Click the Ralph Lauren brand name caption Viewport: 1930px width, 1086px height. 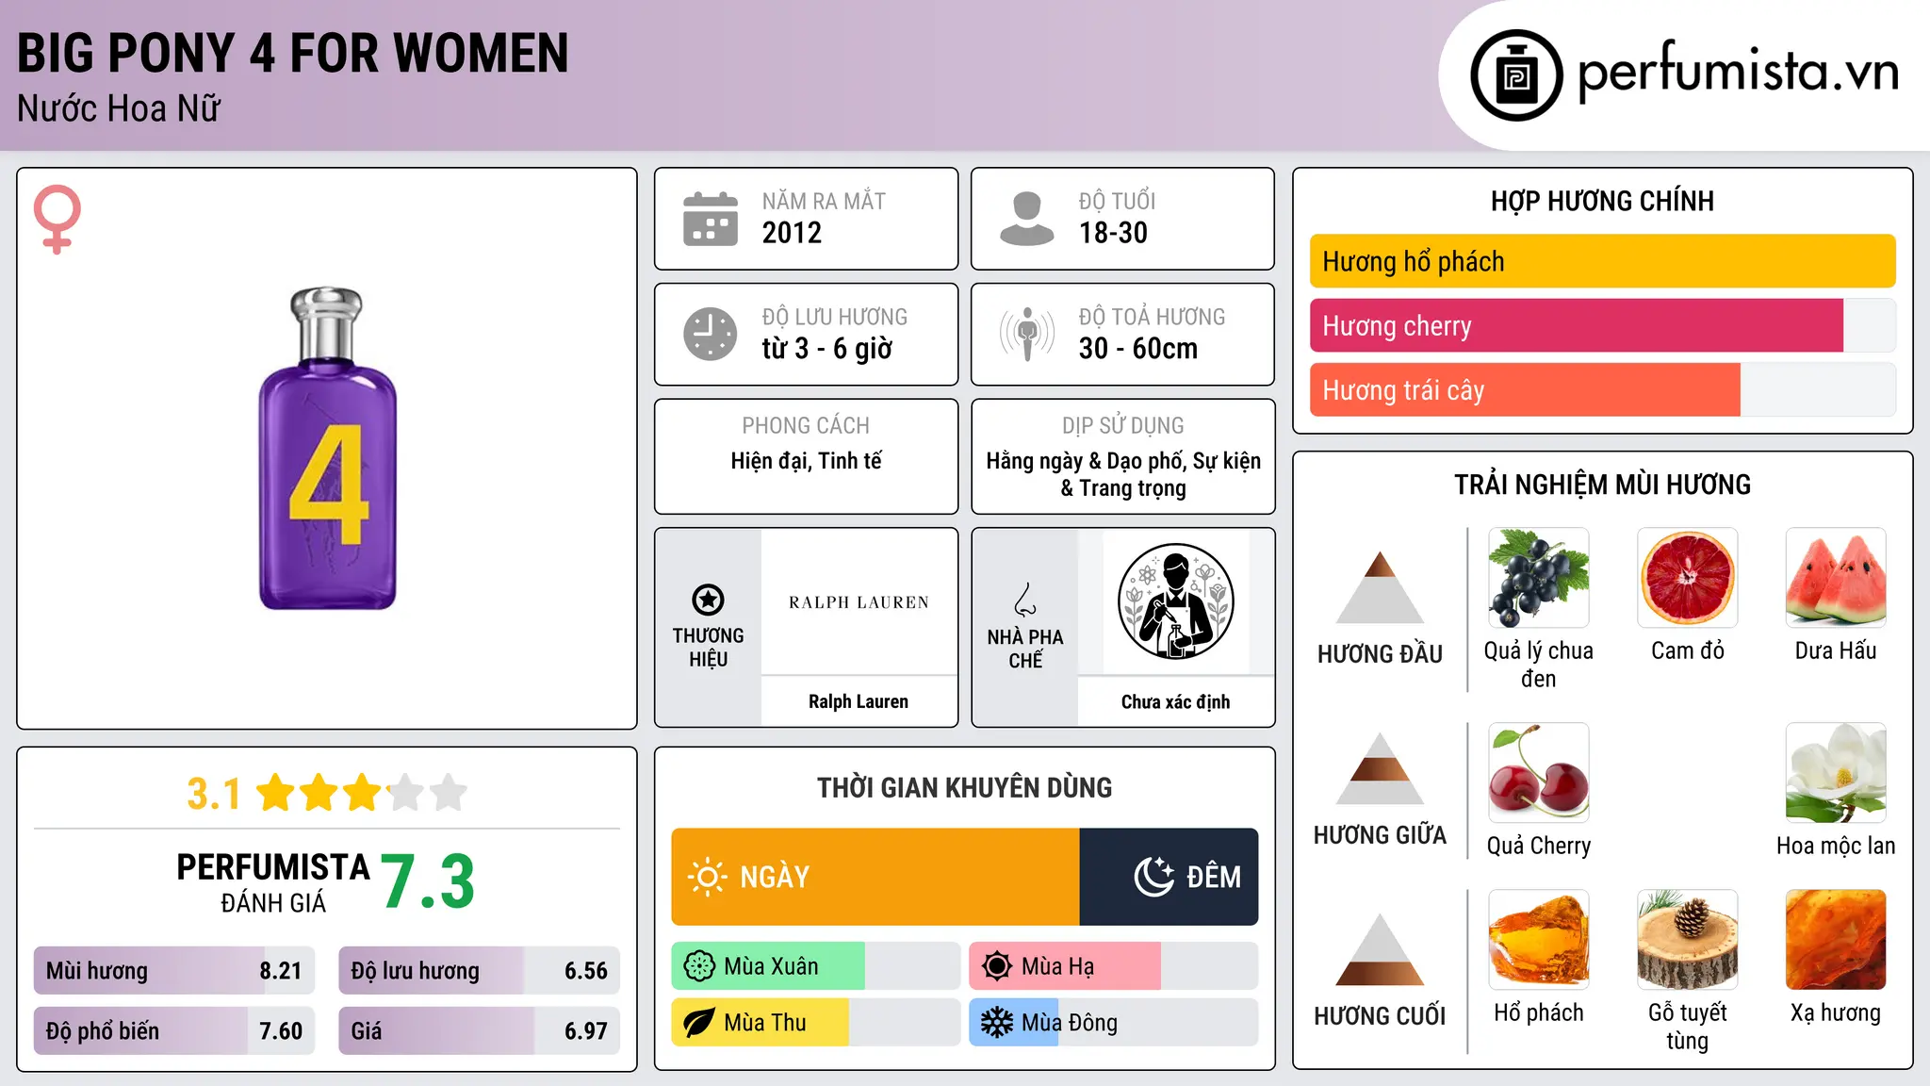pos(859,701)
